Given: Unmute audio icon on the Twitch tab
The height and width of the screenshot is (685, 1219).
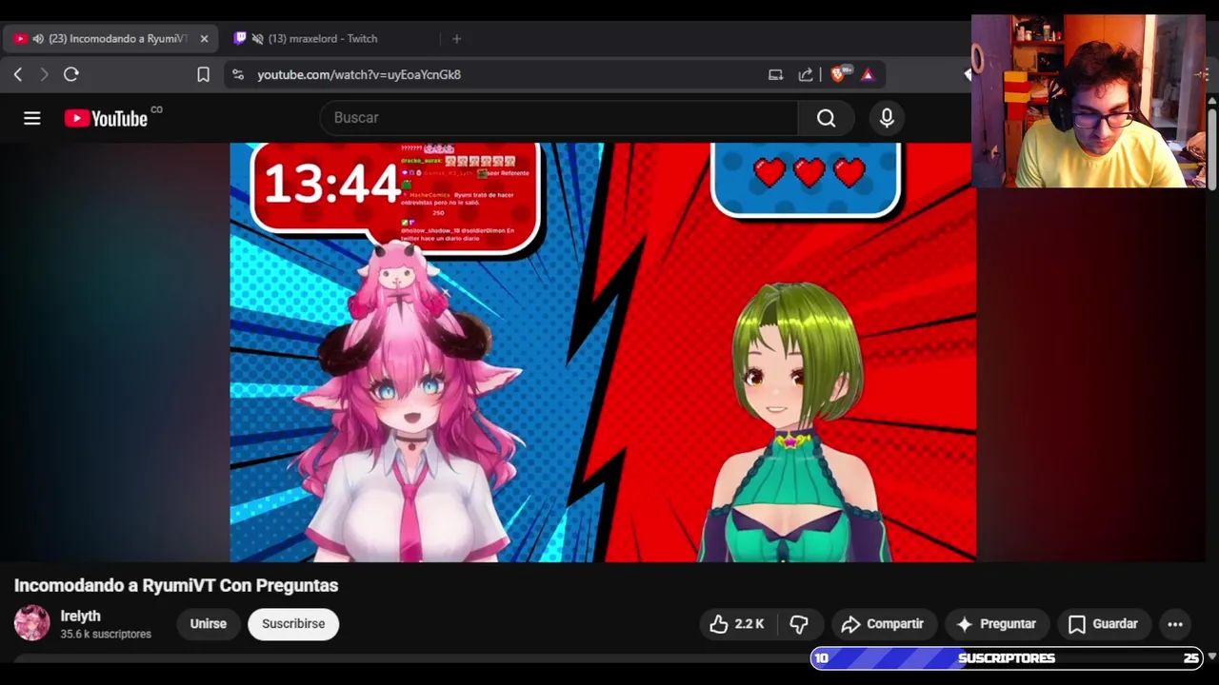Looking at the screenshot, I should coord(257,39).
